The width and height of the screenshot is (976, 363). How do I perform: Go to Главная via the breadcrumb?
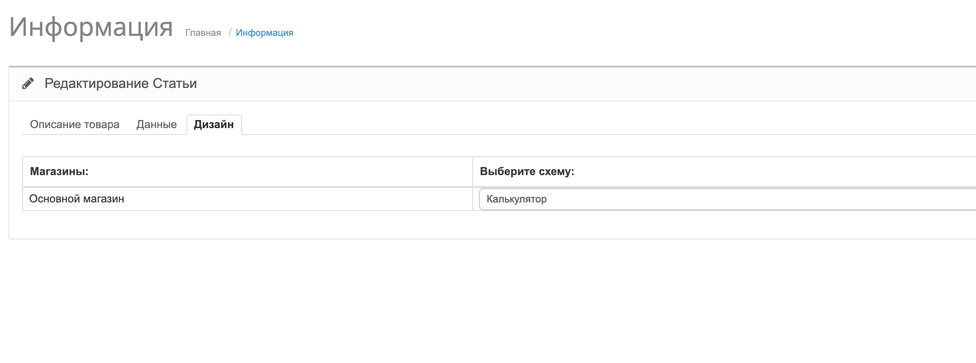point(203,33)
